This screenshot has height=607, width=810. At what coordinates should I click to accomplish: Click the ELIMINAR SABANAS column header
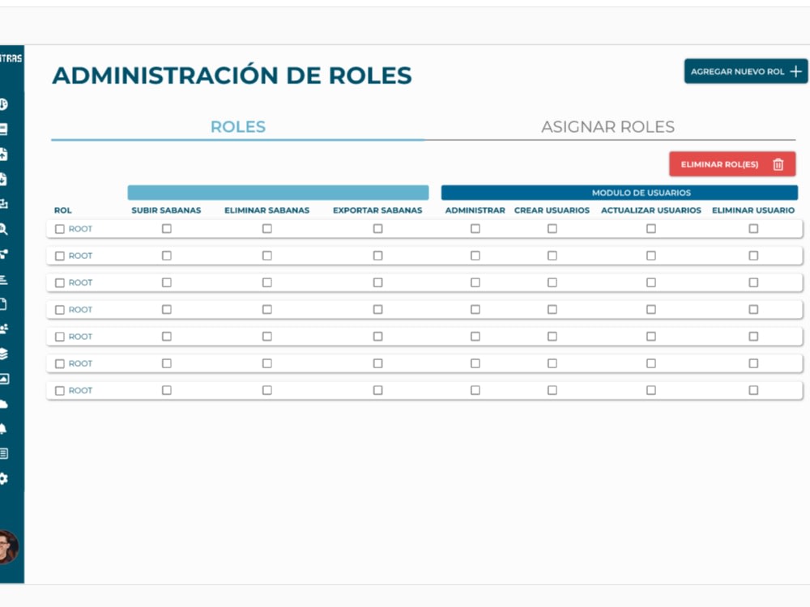point(267,210)
